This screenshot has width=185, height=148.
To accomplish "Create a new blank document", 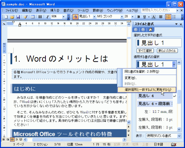I will point(6,17).
